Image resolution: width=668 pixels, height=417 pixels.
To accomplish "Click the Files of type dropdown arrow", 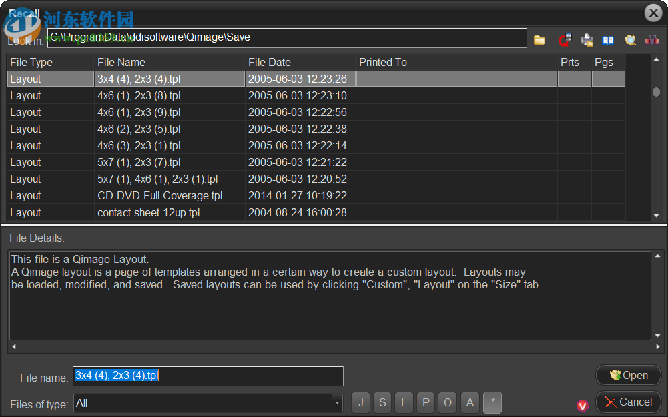I will (337, 402).
